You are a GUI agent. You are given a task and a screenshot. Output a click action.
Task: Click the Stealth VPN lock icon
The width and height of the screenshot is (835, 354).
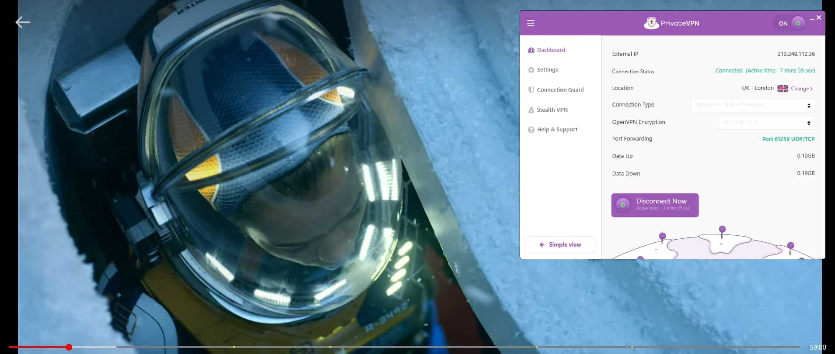531,110
